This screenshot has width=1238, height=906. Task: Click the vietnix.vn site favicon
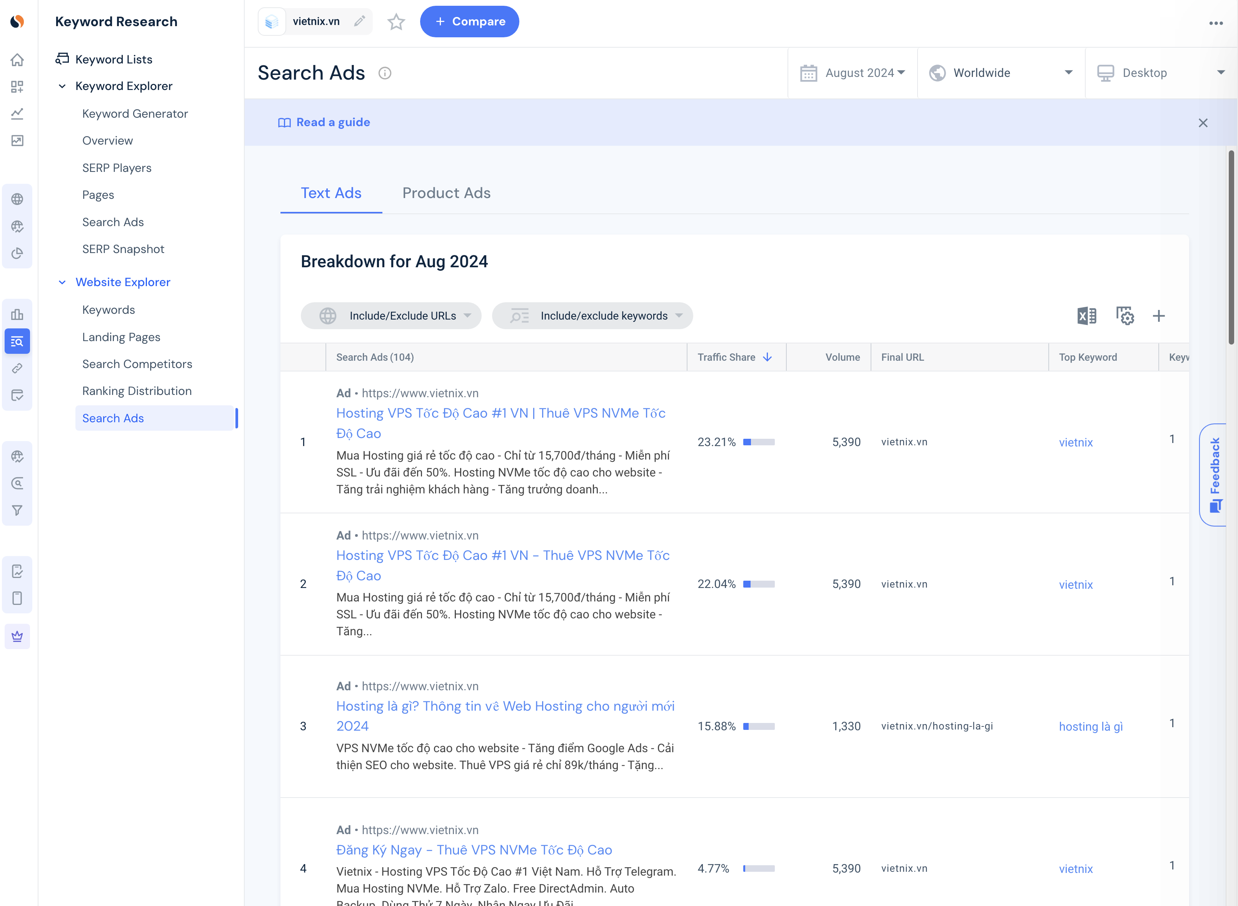(x=272, y=22)
